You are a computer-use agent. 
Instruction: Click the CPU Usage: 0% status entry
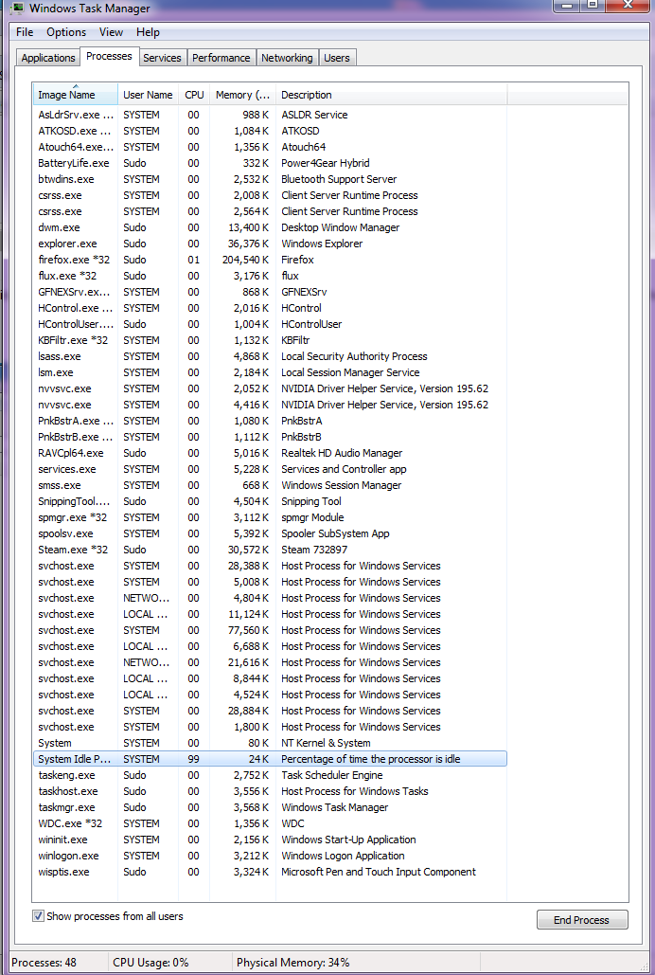click(x=150, y=963)
